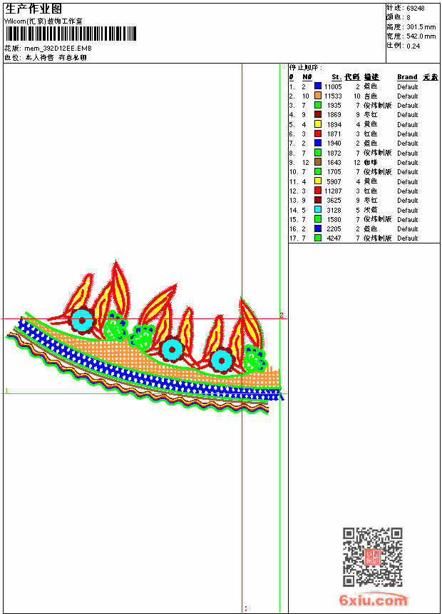Pick the yellow swatch beside 5907
The height and width of the screenshot is (614, 442).
[318, 181]
